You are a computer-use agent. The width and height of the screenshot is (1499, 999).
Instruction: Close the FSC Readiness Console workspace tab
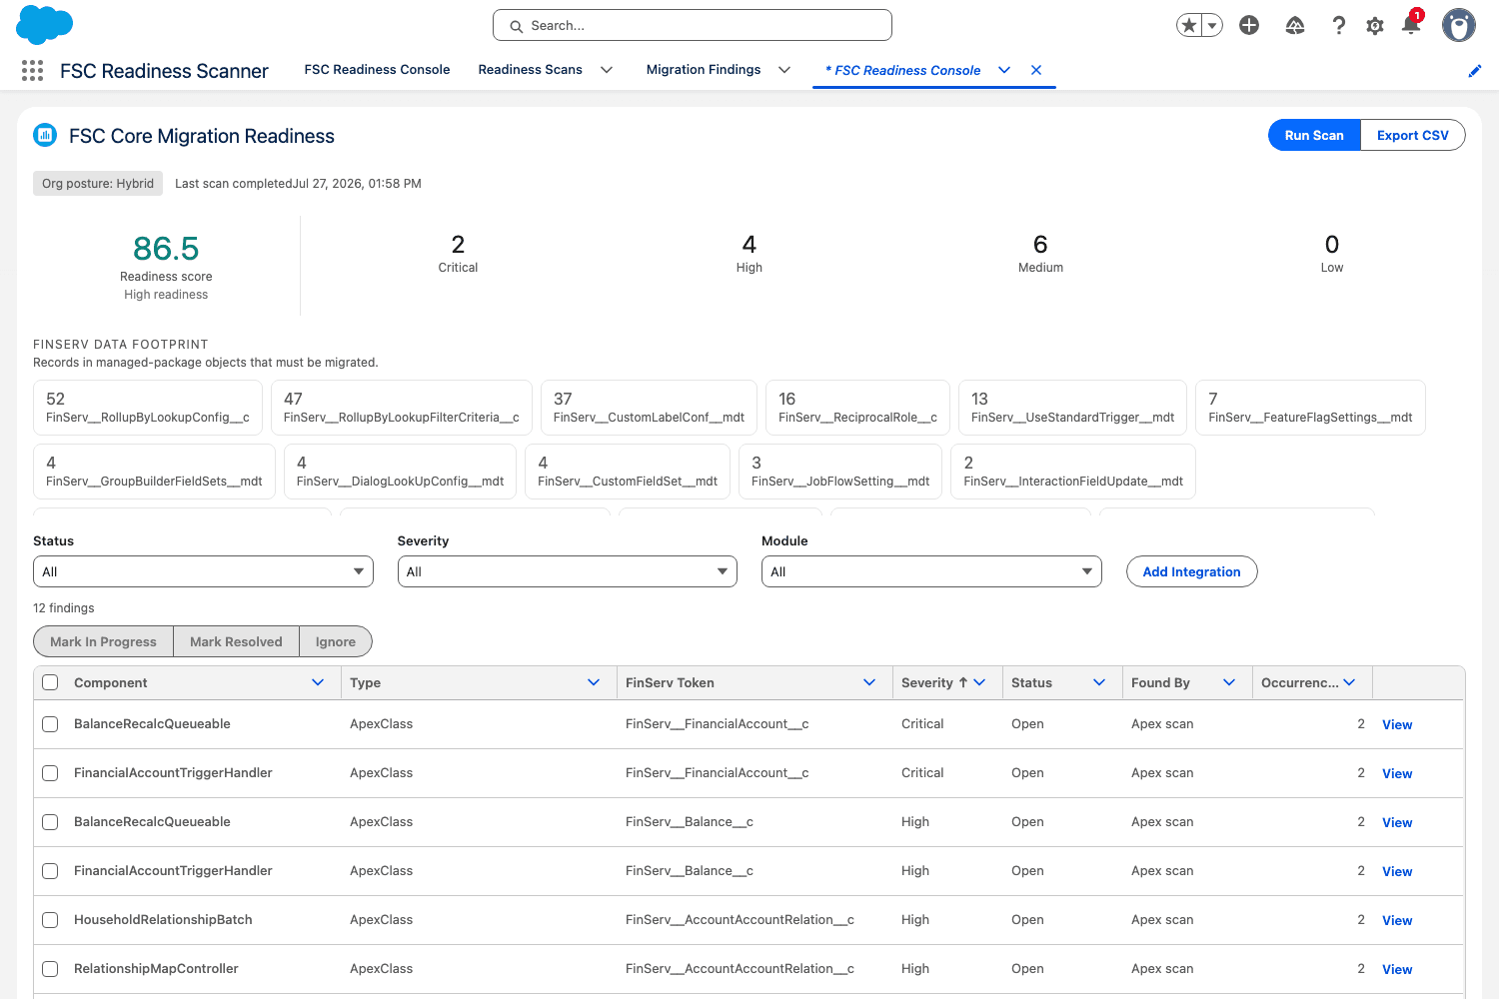pos(1036,70)
